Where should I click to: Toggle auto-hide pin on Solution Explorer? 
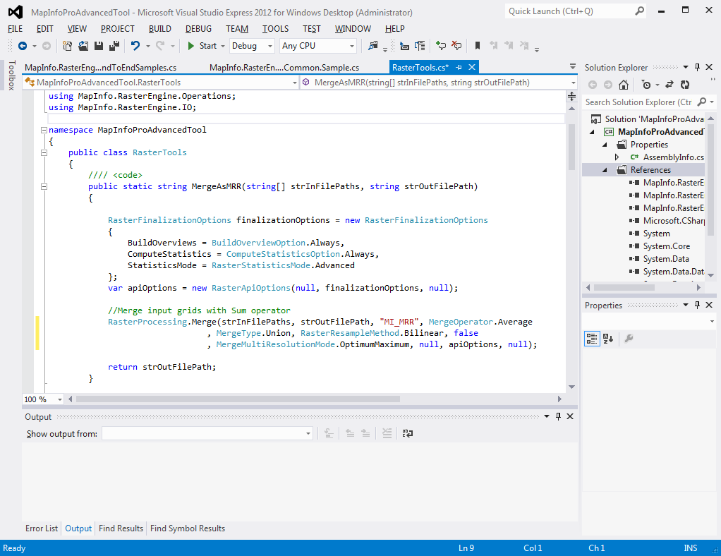[x=697, y=67]
